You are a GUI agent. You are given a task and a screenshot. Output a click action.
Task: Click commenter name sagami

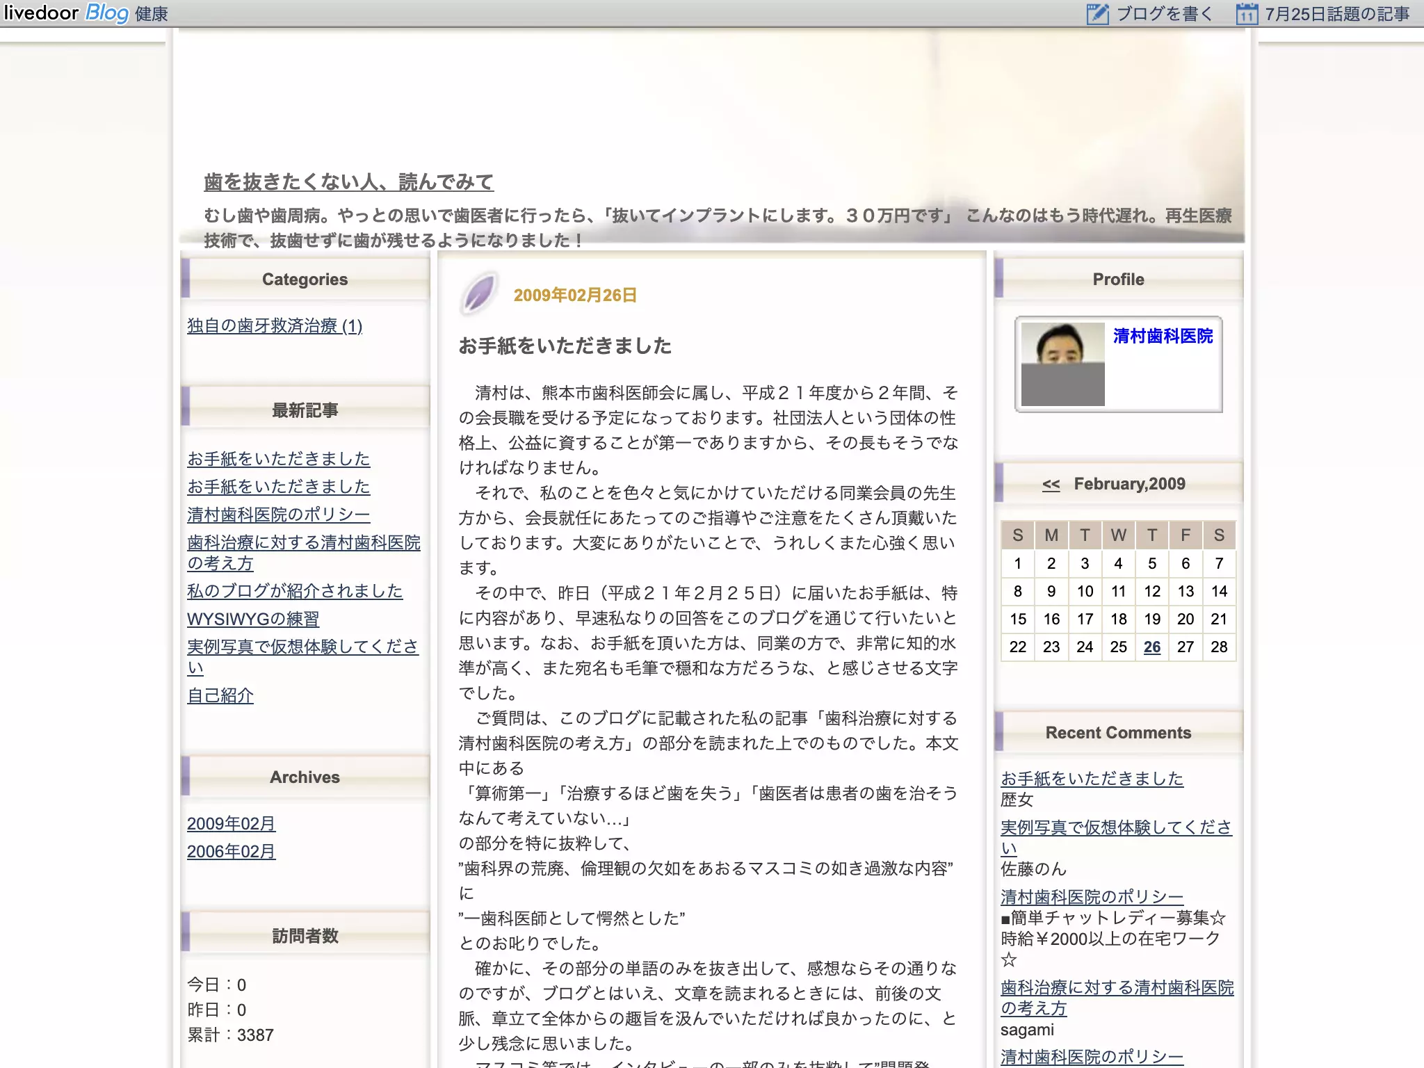pyautogui.click(x=1027, y=1029)
